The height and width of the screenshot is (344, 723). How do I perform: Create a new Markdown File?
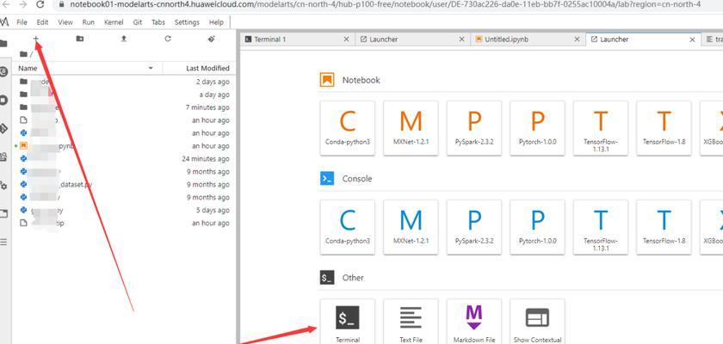click(474, 322)
